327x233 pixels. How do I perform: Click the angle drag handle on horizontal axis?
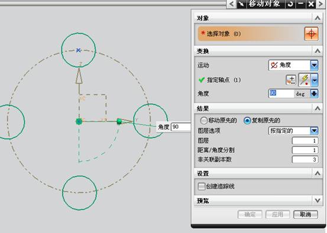pyautogui.click(x=119, y=122)
